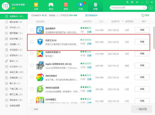Image resolution: width=155 pixels, height=115 pixels.
Task: Open the 升级 upgrade arrow tab
Action: click(81, 6)
